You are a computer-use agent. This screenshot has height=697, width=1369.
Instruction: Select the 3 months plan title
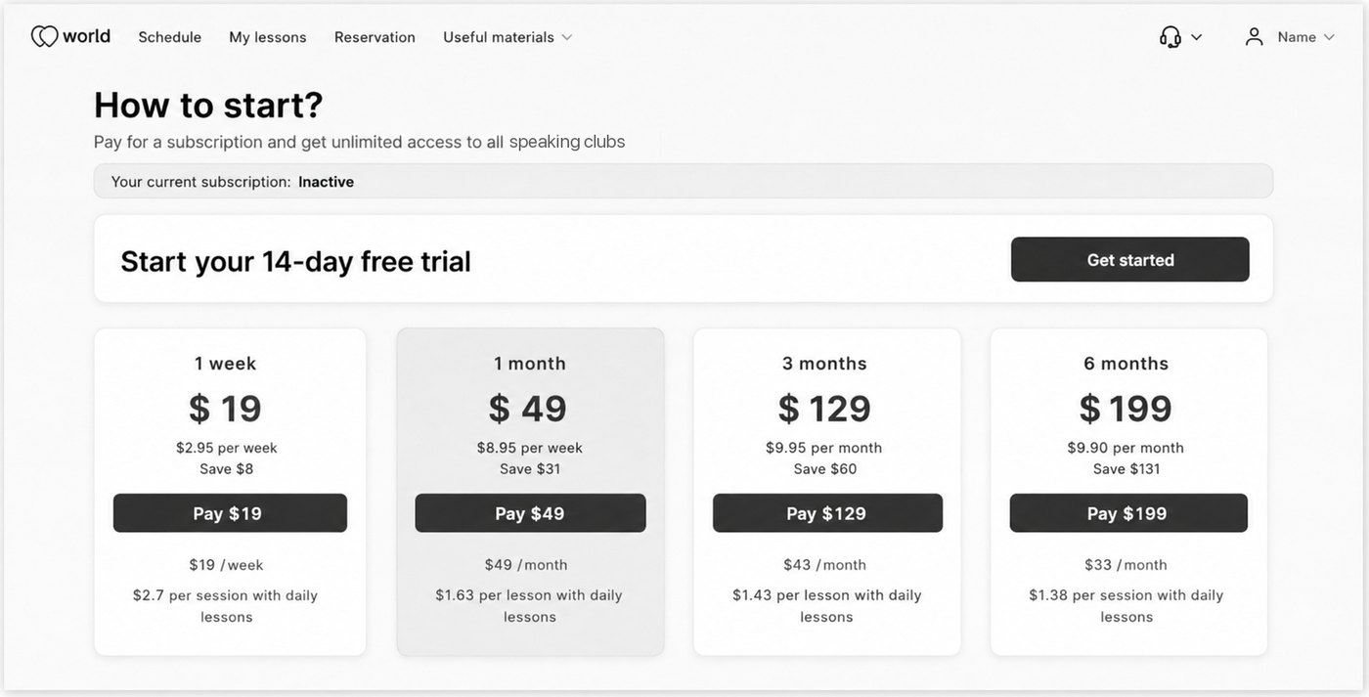click(824, 364)
